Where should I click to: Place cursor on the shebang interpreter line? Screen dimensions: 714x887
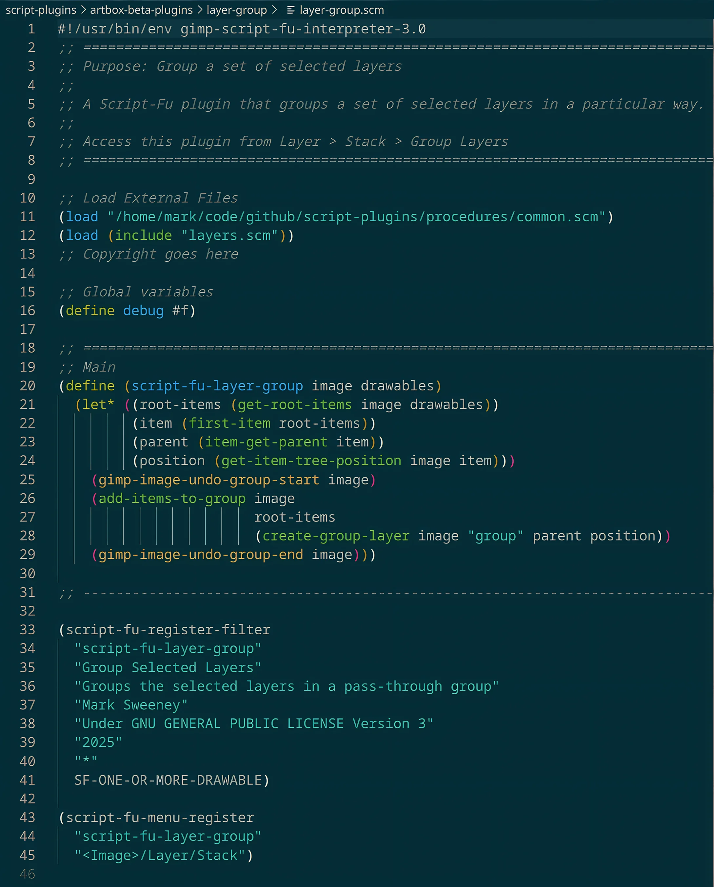pos(242,29)
